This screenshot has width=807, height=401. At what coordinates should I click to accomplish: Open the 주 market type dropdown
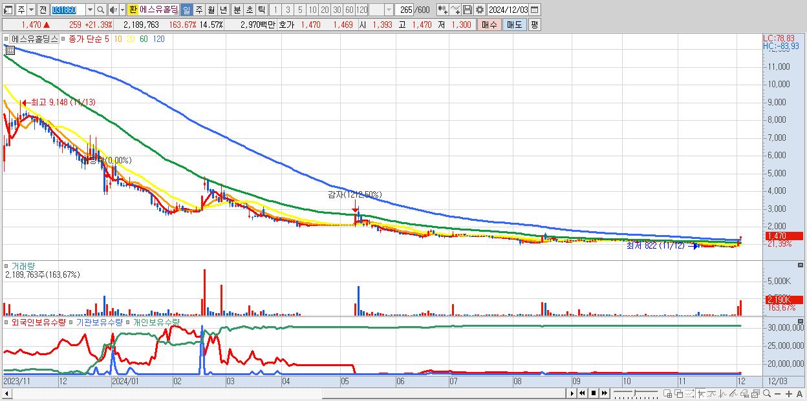pos(32,10)
